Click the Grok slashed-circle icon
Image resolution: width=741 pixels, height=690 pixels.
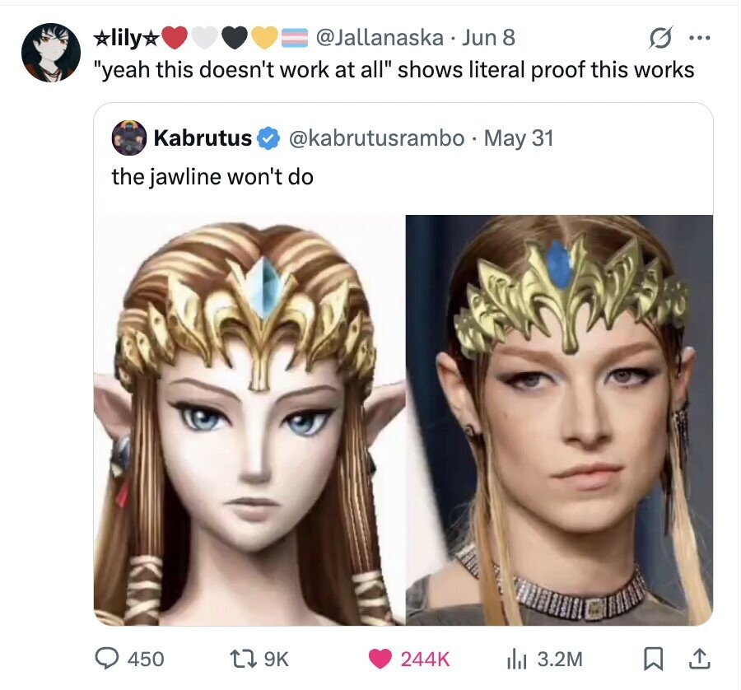point(659,39)
